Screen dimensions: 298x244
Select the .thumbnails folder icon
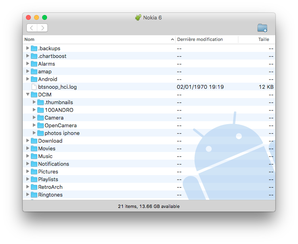(41, 102)
